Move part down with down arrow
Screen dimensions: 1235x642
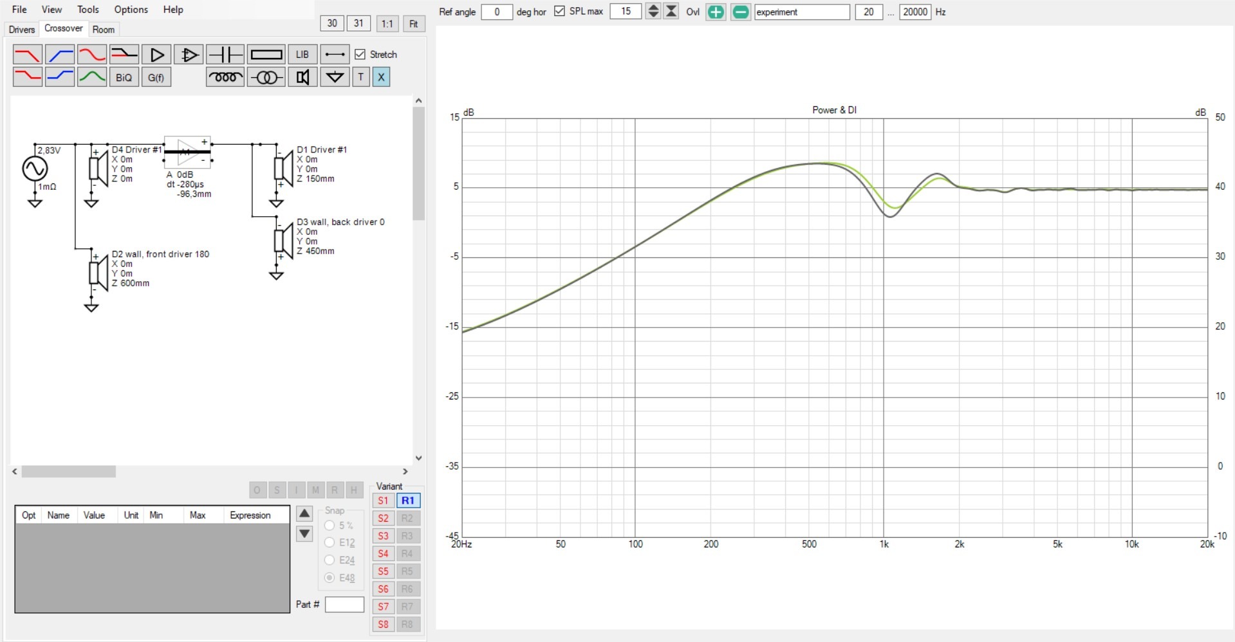tap(304, 534)
